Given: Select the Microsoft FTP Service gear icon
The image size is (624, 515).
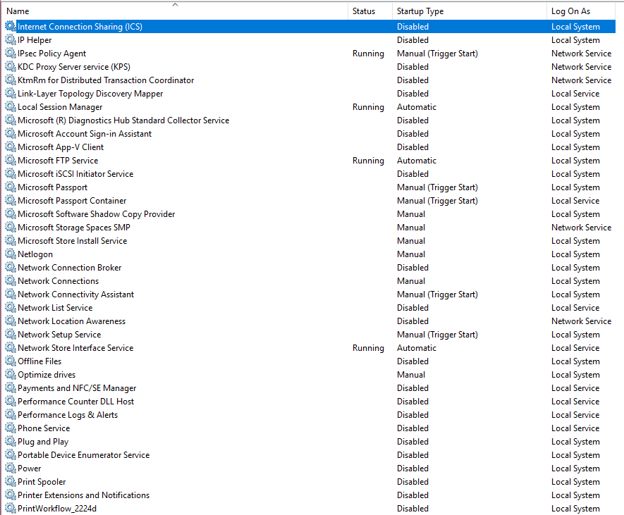Looking at the screenshot, I should point(11,160).
